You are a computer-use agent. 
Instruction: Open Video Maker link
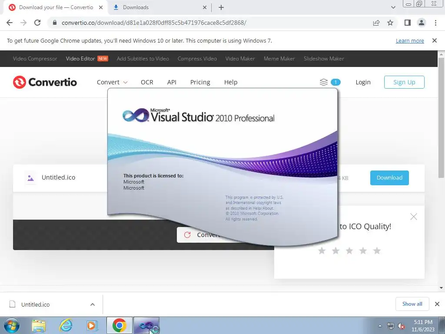240,59
